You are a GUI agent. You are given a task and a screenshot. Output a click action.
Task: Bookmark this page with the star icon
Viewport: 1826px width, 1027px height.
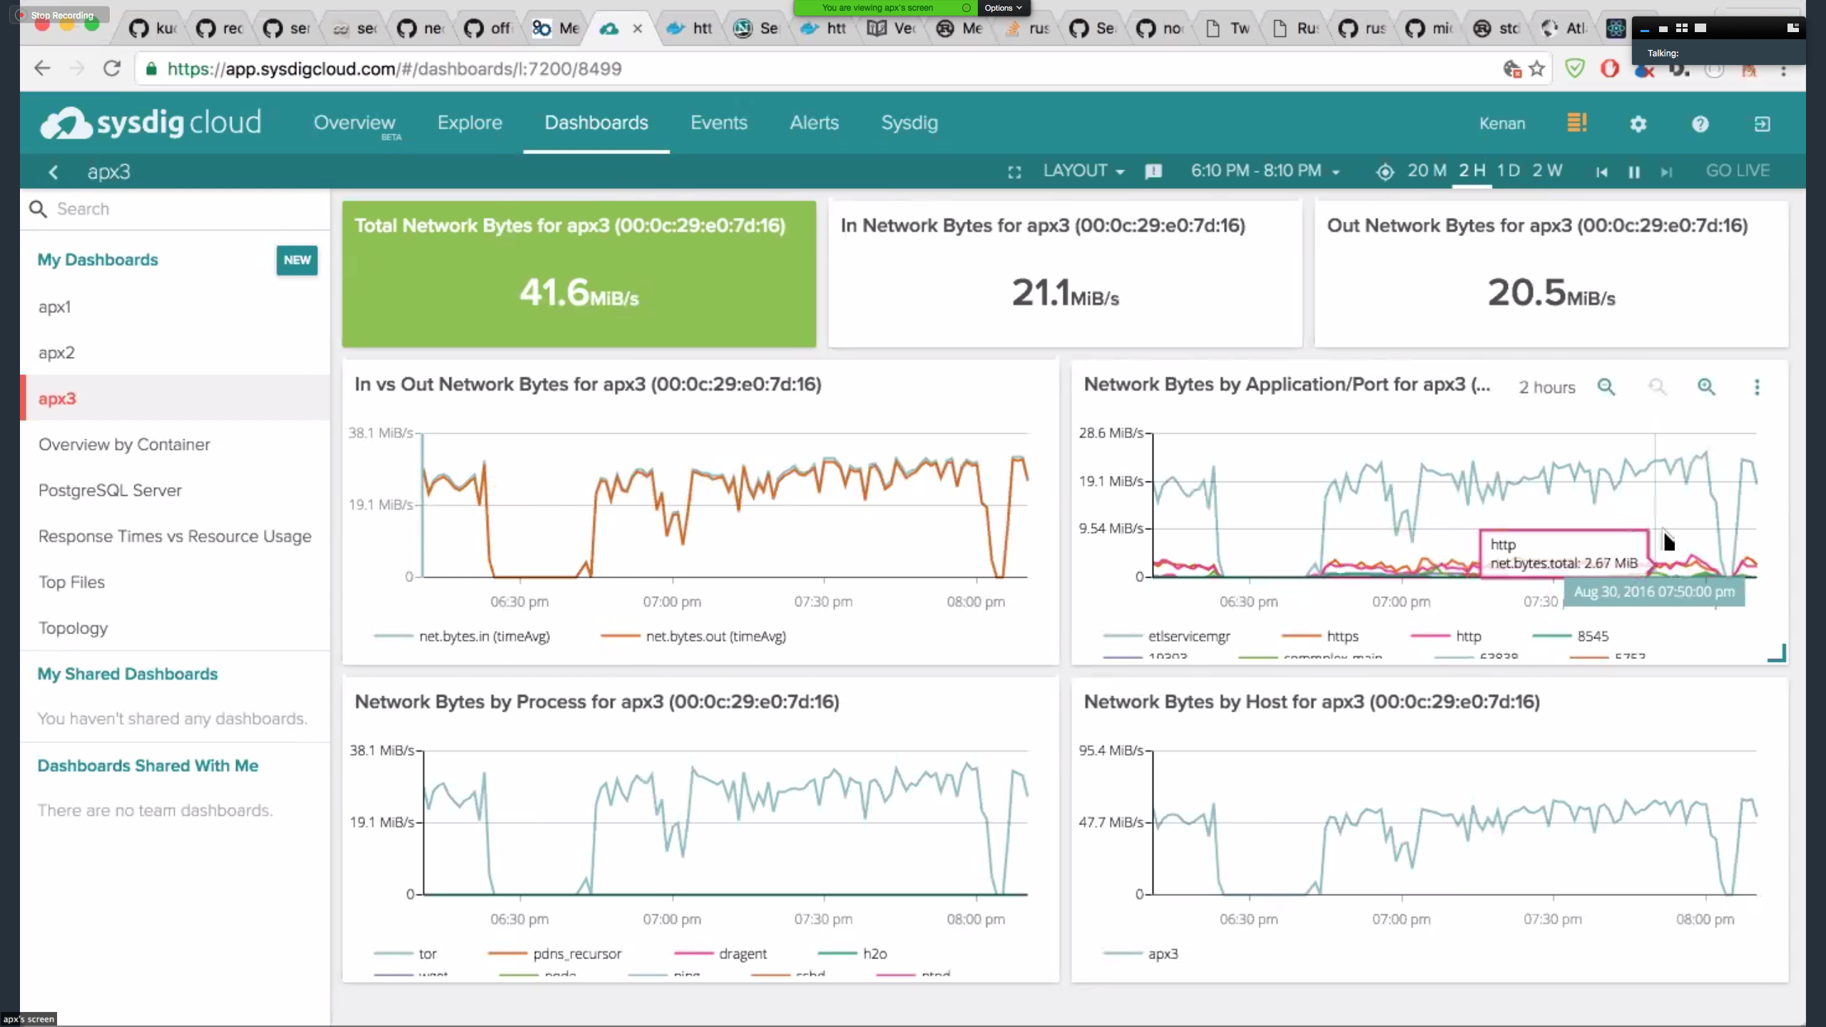tap(1537, 68)
